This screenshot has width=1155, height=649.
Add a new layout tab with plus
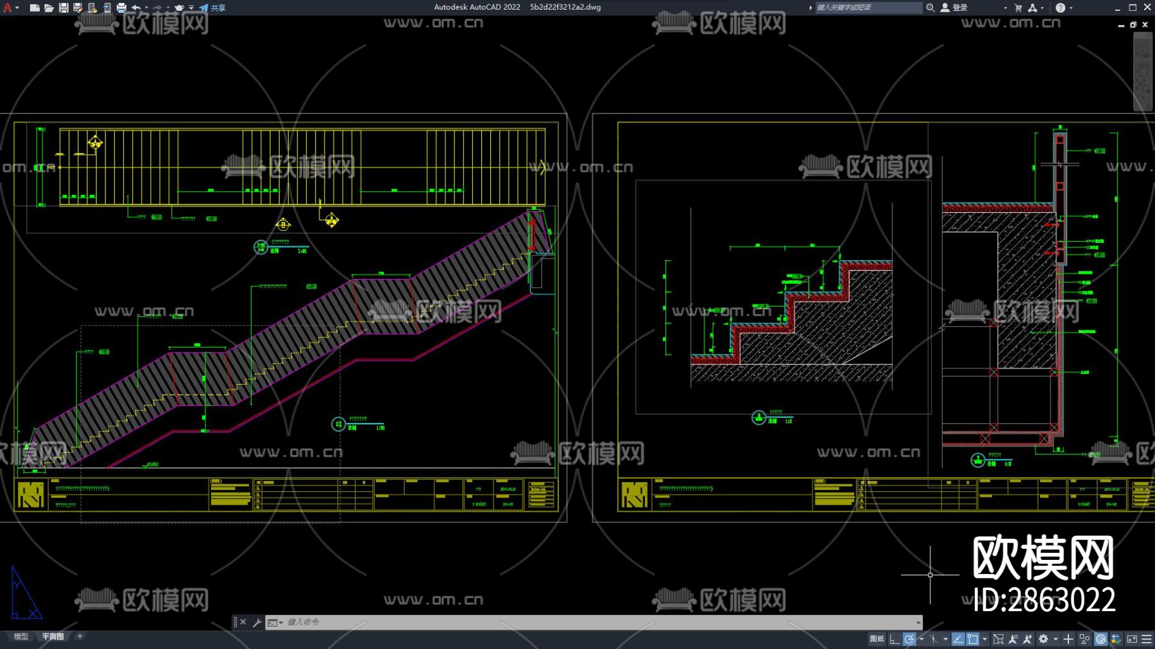[80, 637]
